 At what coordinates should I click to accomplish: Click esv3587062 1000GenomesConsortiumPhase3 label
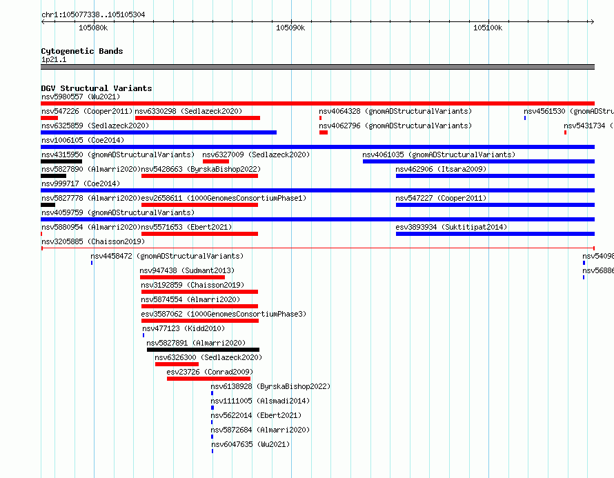point(224,314)
